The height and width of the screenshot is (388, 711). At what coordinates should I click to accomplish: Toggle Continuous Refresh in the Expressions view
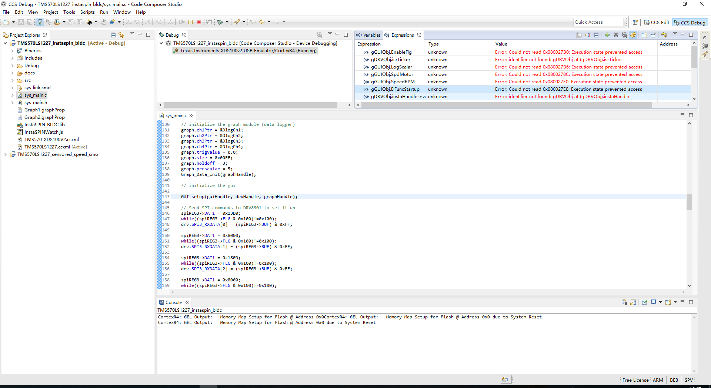(x=633, y=35)
